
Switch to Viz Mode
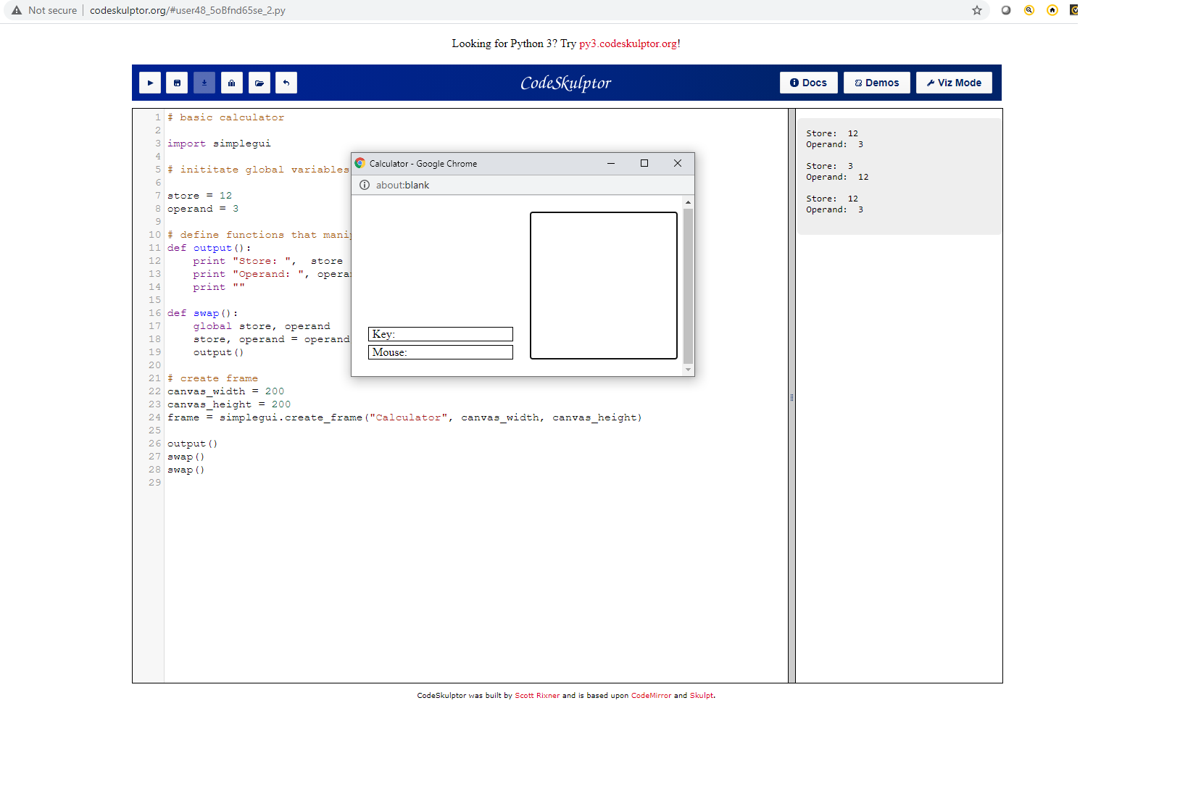coord(954,83)
